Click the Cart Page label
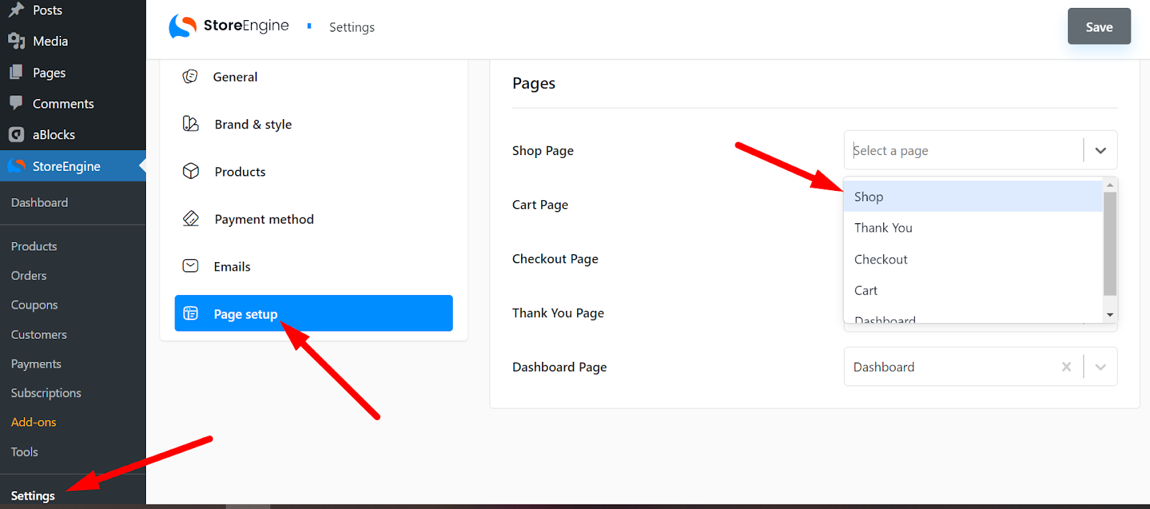The width and height of the screenshot is (1150, 509). pos(540,205)
